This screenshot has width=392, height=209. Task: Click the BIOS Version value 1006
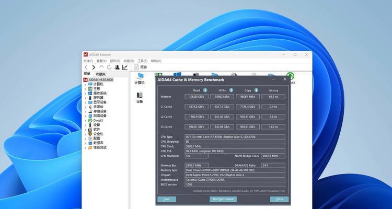(x=235, y=184)
